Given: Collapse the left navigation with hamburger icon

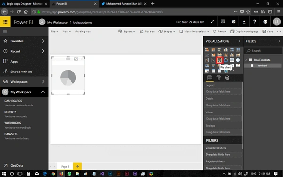Looking at the screenshot, I should tap(5, 32).
